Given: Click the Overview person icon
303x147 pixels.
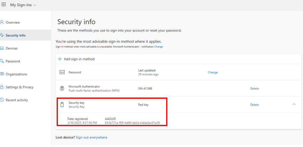Looking at the screenshot, I should (2, 22).
